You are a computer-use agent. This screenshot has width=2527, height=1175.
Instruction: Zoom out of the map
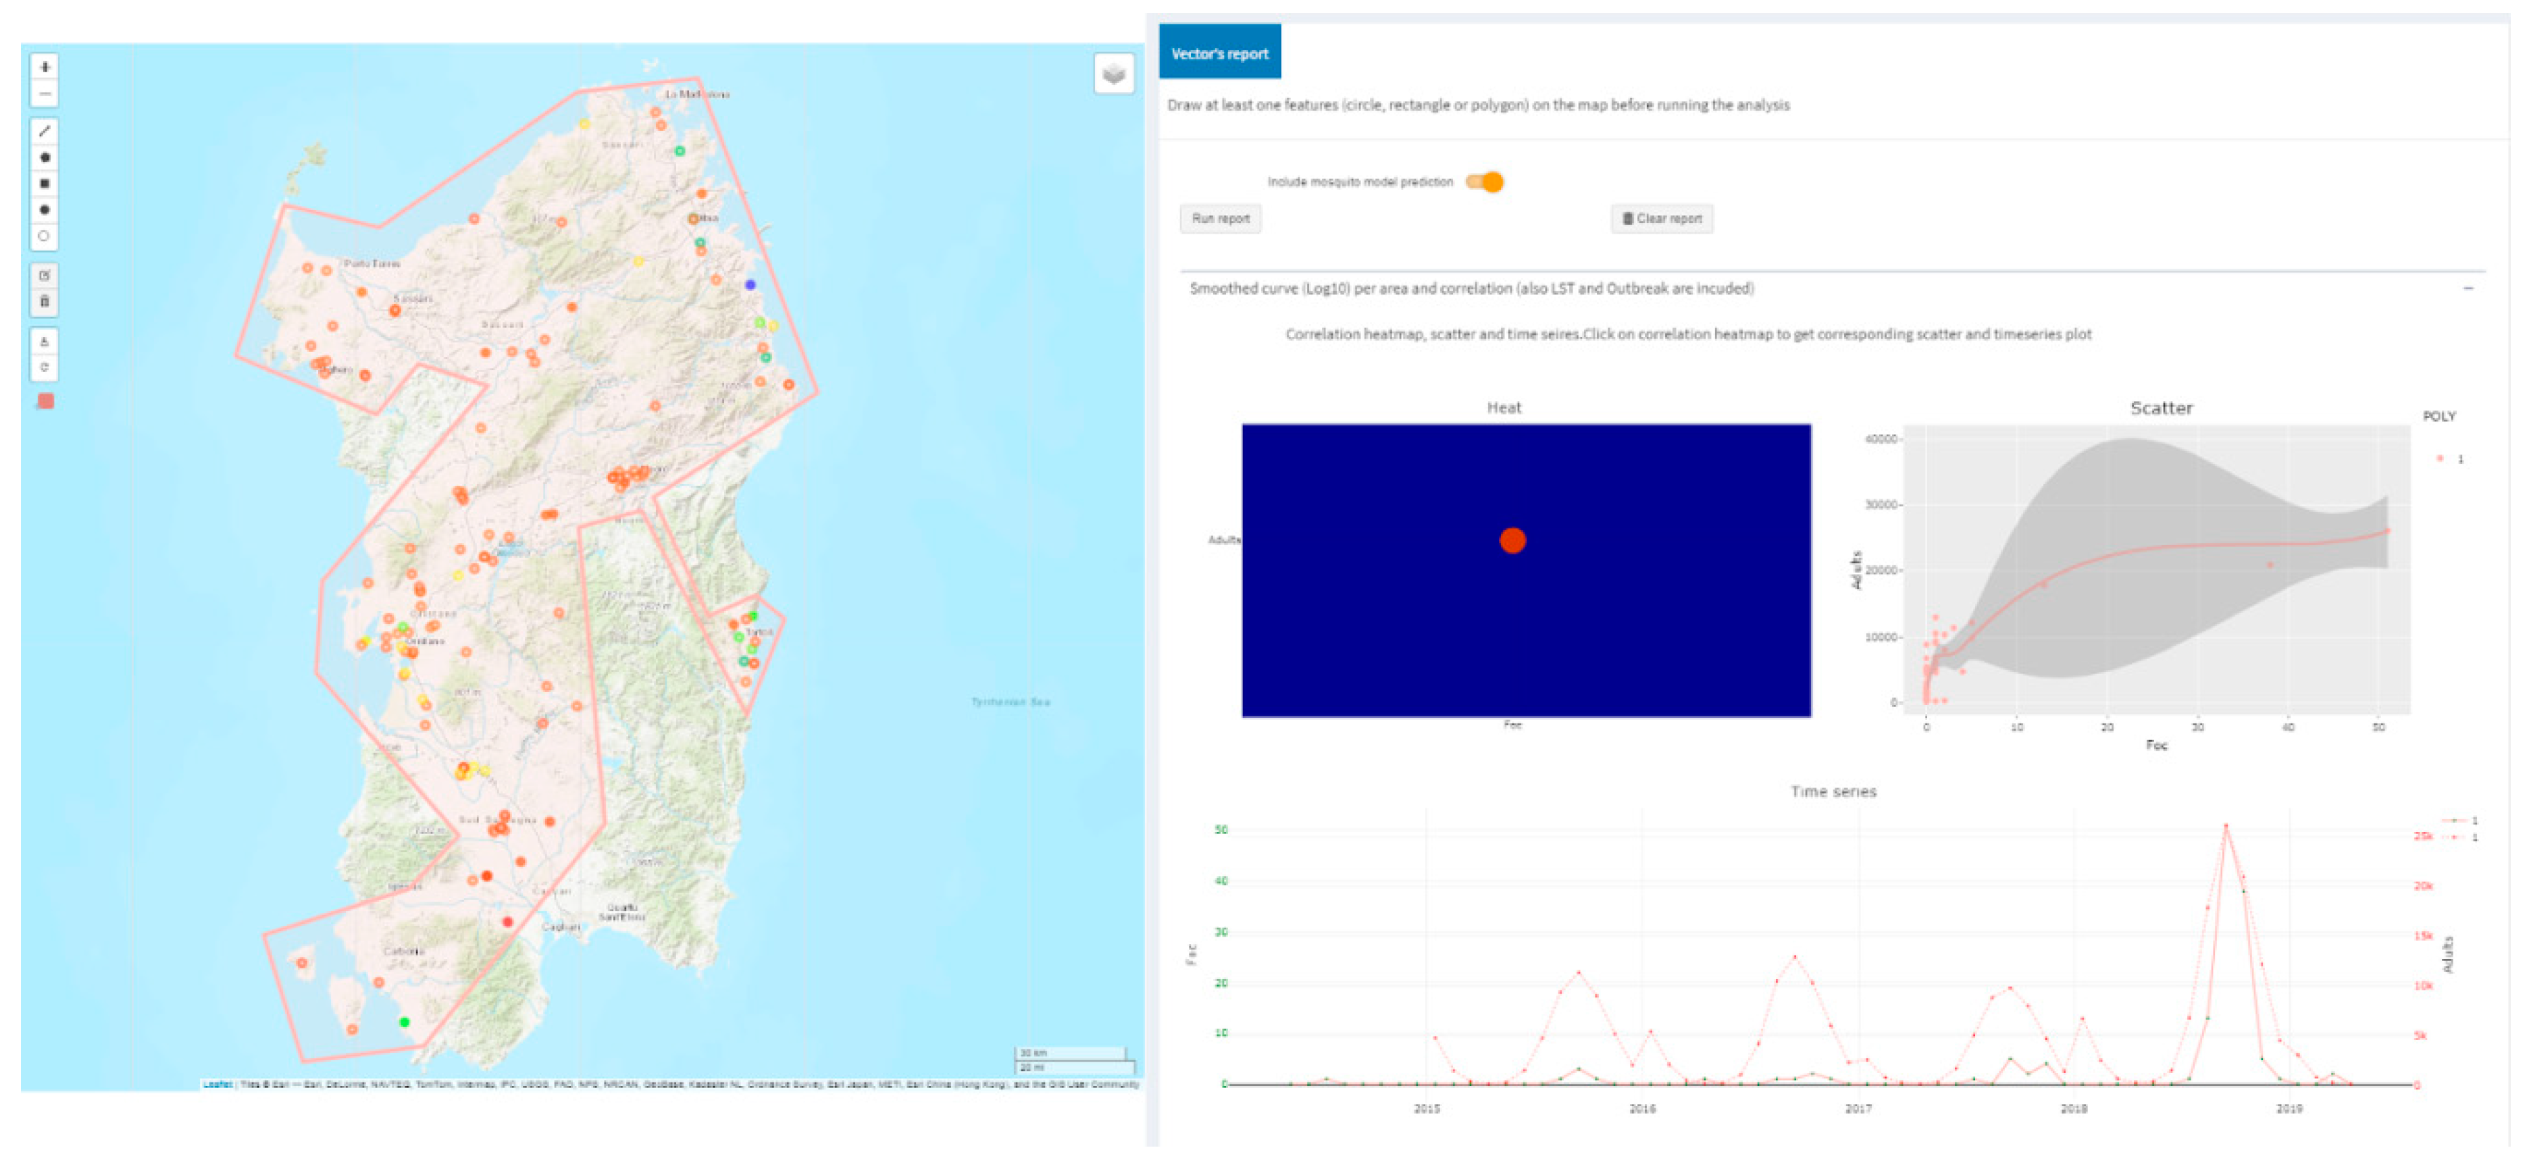[x=44, y=94]
